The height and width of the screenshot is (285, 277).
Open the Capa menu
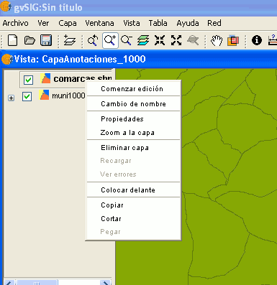68,23
